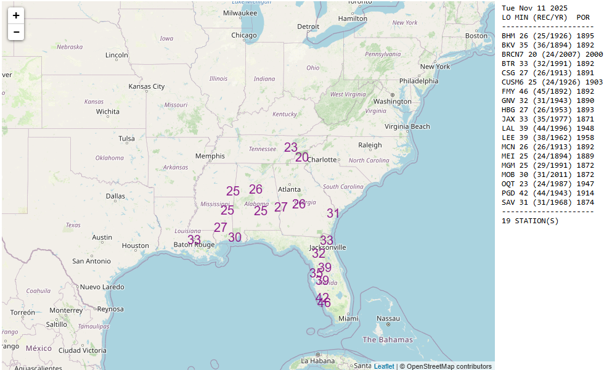
Task: Select the 27 marker on Alabama-Georgia border
Action: click(281, 207)
